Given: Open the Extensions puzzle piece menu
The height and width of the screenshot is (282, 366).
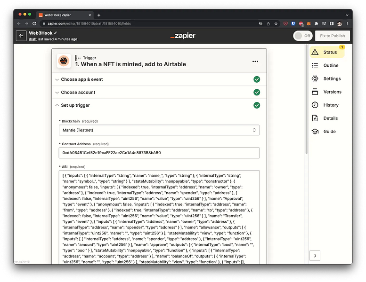Looking at the screenshot, I should pos(316,23).
